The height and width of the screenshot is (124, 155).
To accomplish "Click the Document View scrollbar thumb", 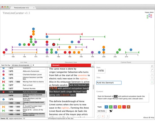I will point(93,87).
